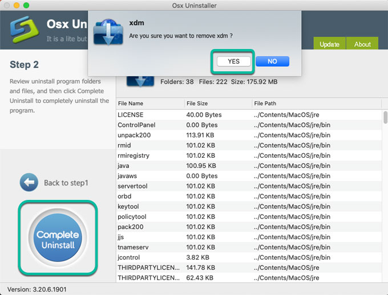This screenshot has height=295, width=388.
Task: Click the 40.00 Bytes size cell
Action: (204, 115)
